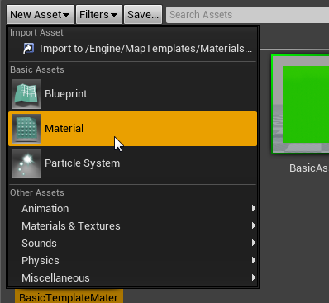Create a new Material asset
Image resolution: width=329 pixels, height=303 pixels.
(132, 129)
